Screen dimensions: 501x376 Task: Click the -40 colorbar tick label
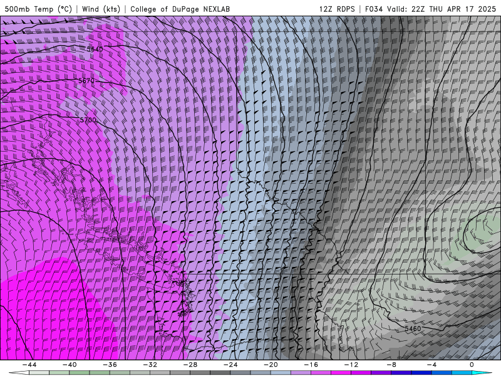(70, 365)
